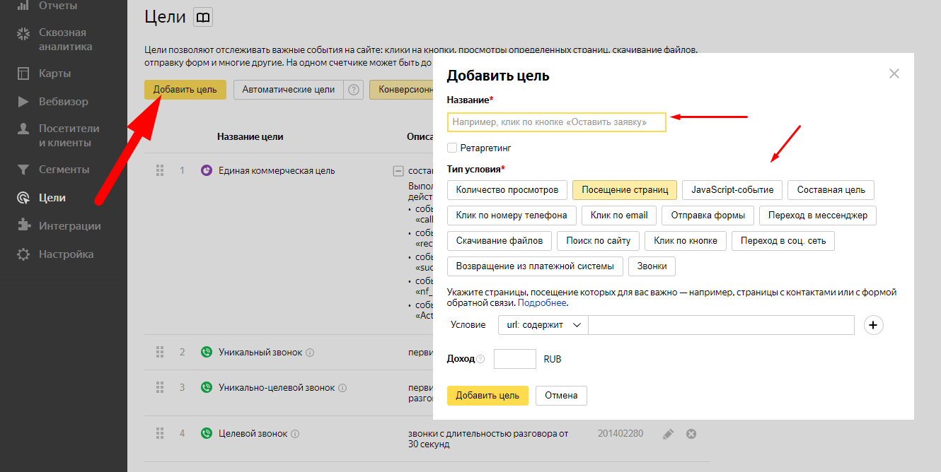This screenshot has width=941, height=472.
Task: Click the yellow Добавить цель button above table
Action: point(185,90)
